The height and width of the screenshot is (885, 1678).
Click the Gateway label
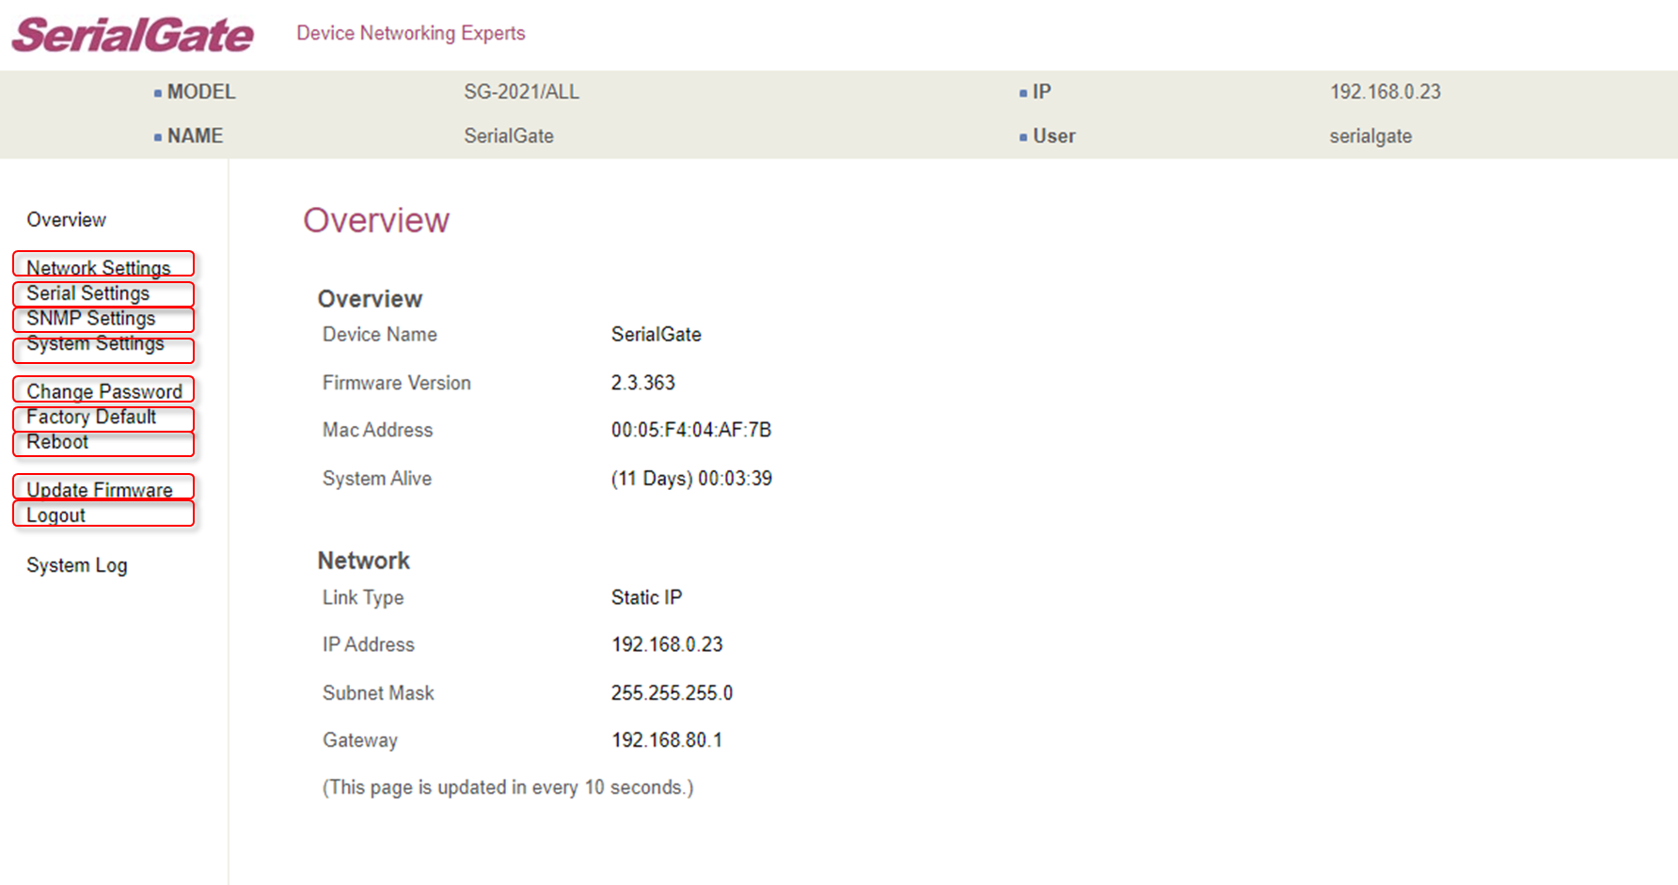point(360,740)
